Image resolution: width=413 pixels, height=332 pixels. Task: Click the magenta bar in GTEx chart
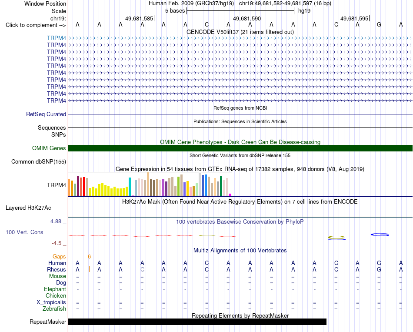coord(230,195)
